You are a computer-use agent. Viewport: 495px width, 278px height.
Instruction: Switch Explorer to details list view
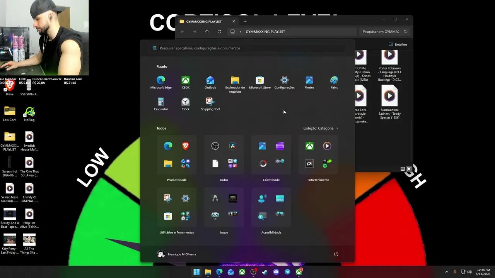[403, 169]
